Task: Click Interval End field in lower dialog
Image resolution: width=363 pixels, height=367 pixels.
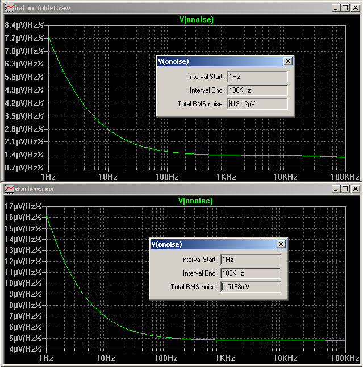Action: click(251, 273)
